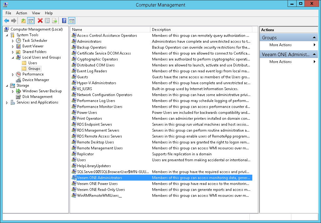Select the highlighted Veeam ONE Administrators row

162,178
